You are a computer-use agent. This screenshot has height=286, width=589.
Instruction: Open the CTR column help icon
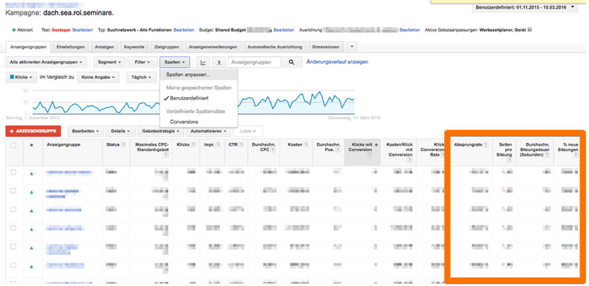(241, 145)
